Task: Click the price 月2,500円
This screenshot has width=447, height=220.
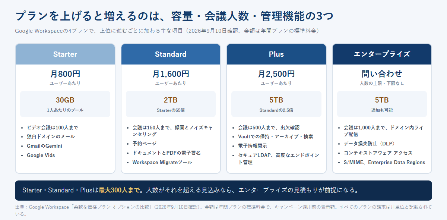Action: (276, 74)
